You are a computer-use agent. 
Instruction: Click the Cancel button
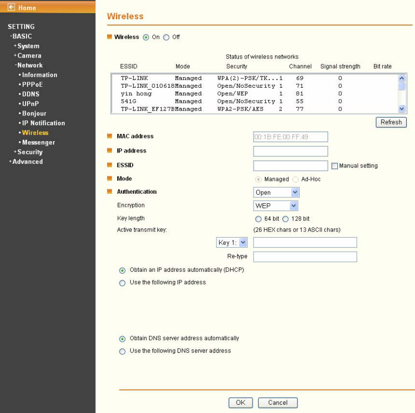pyautogui.click(x=278, y=402)
